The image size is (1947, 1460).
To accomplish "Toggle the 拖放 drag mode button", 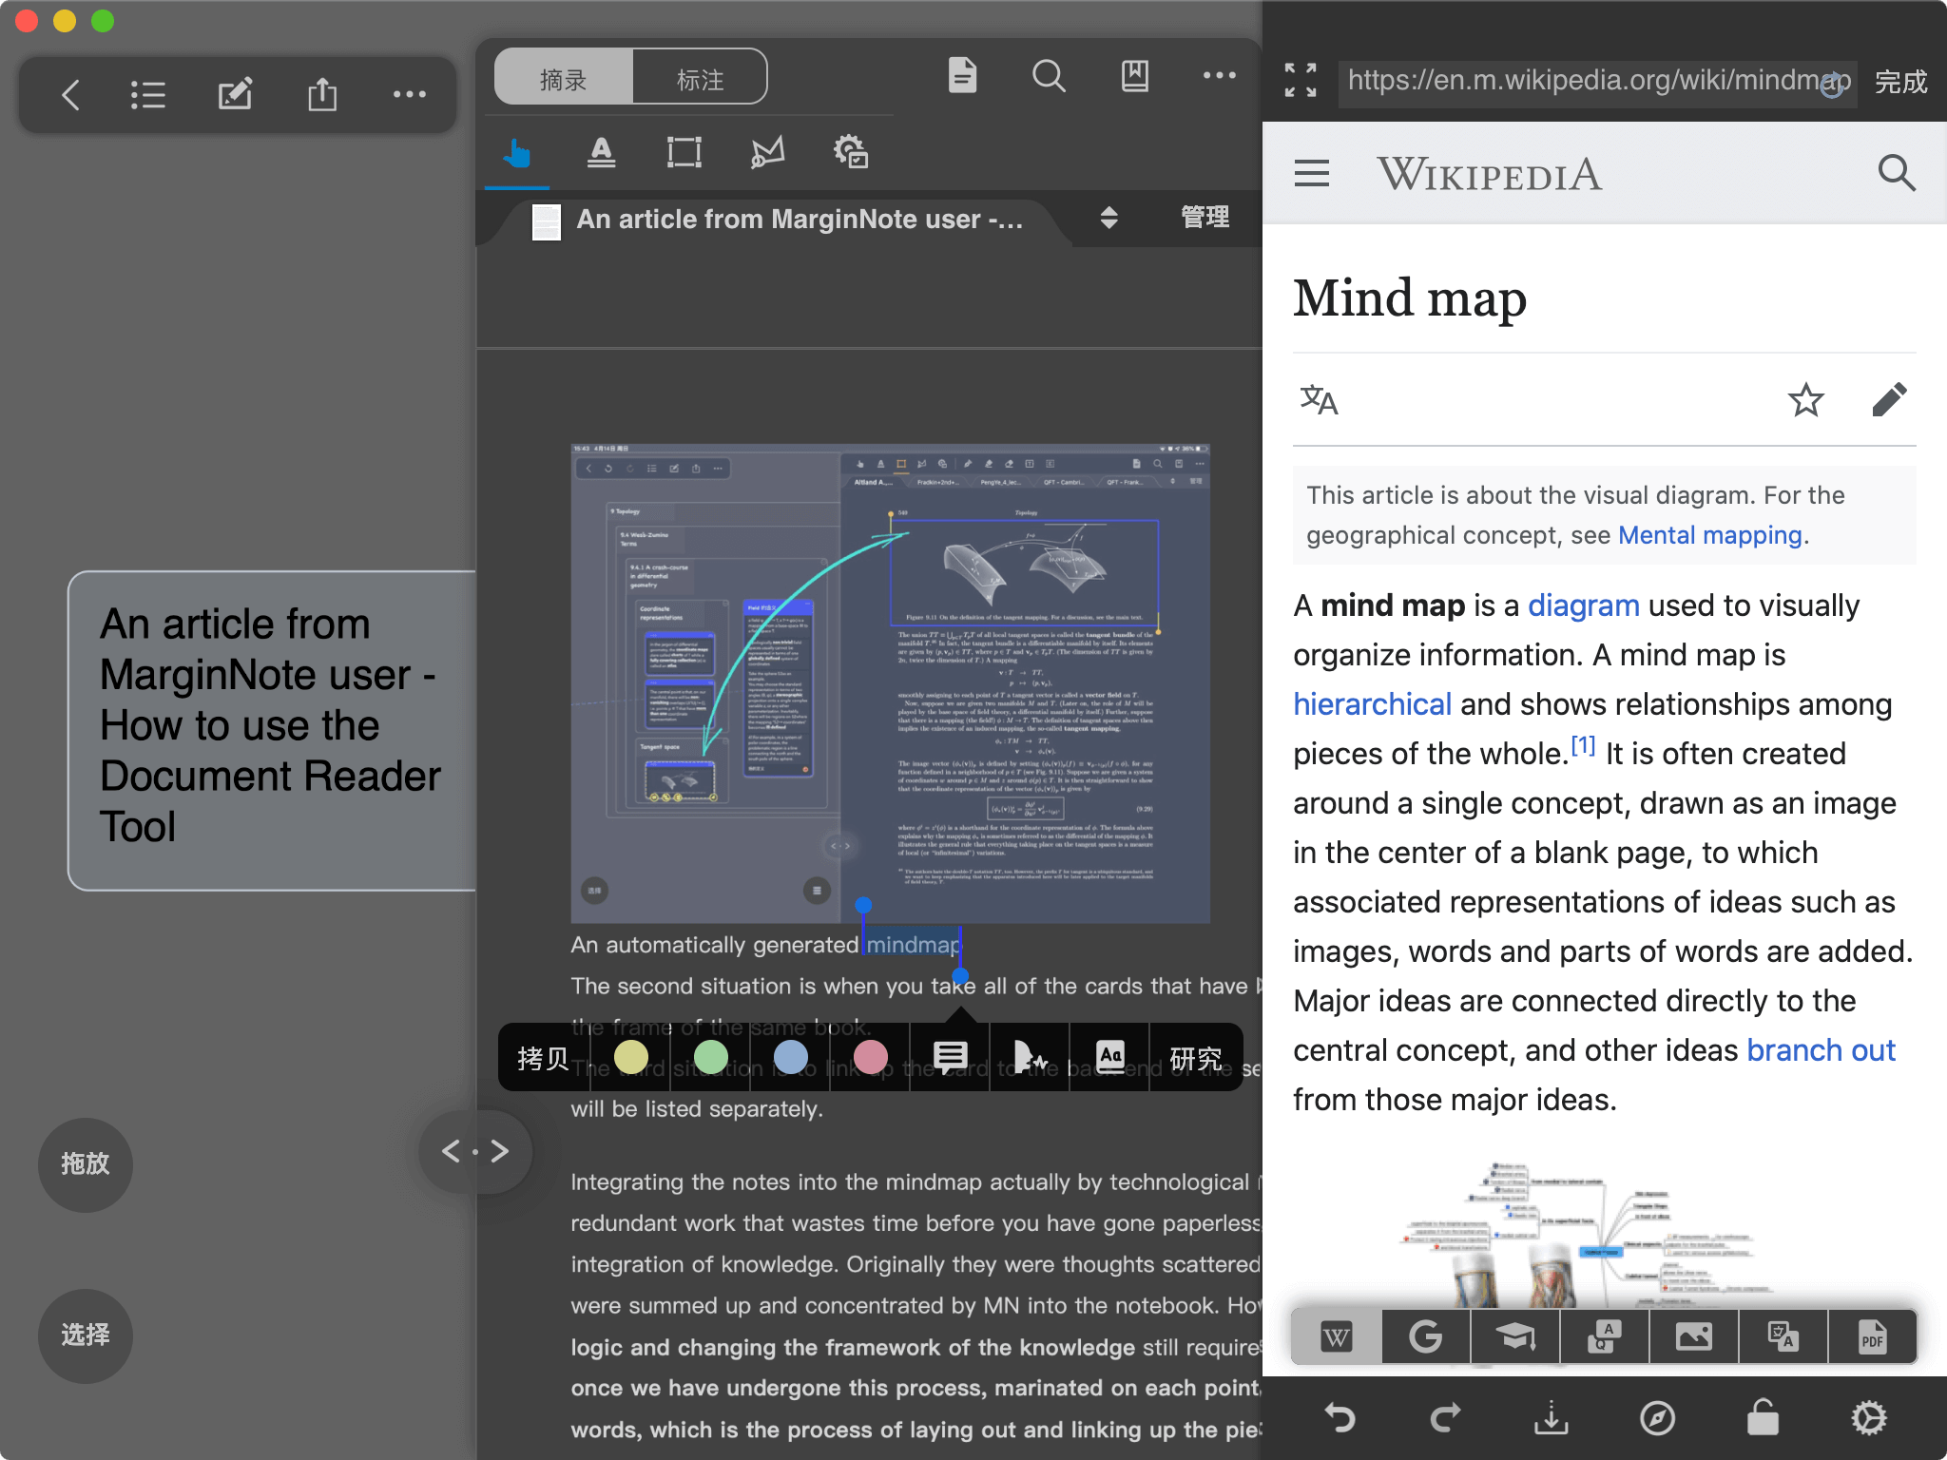I will [86, 1164].
